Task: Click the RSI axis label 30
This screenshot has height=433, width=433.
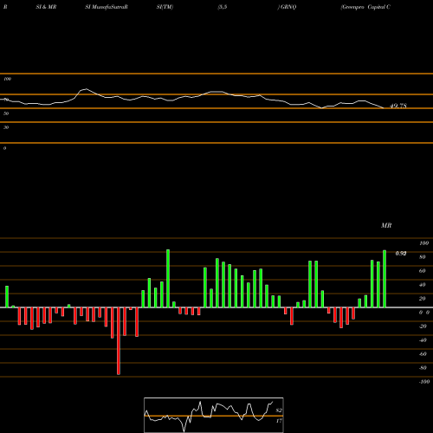Action: coord(6,127)
